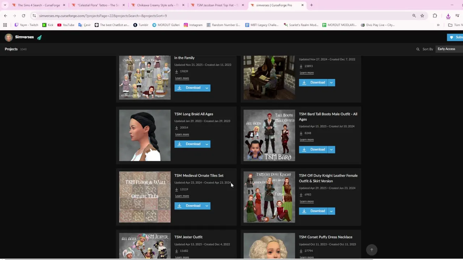Viewport: 463px width, 260px height.
Task: Open the projects search magnifier
Action: coord(418,49)
